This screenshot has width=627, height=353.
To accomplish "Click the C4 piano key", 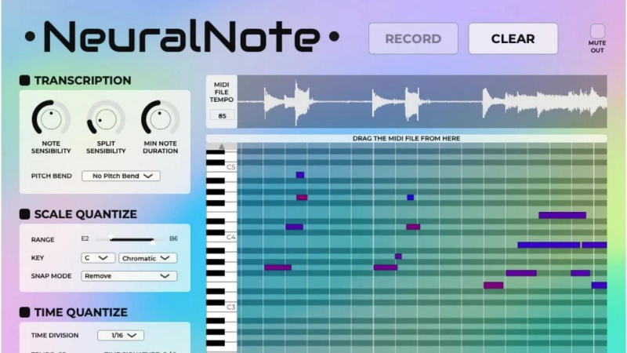I will 221,238.
